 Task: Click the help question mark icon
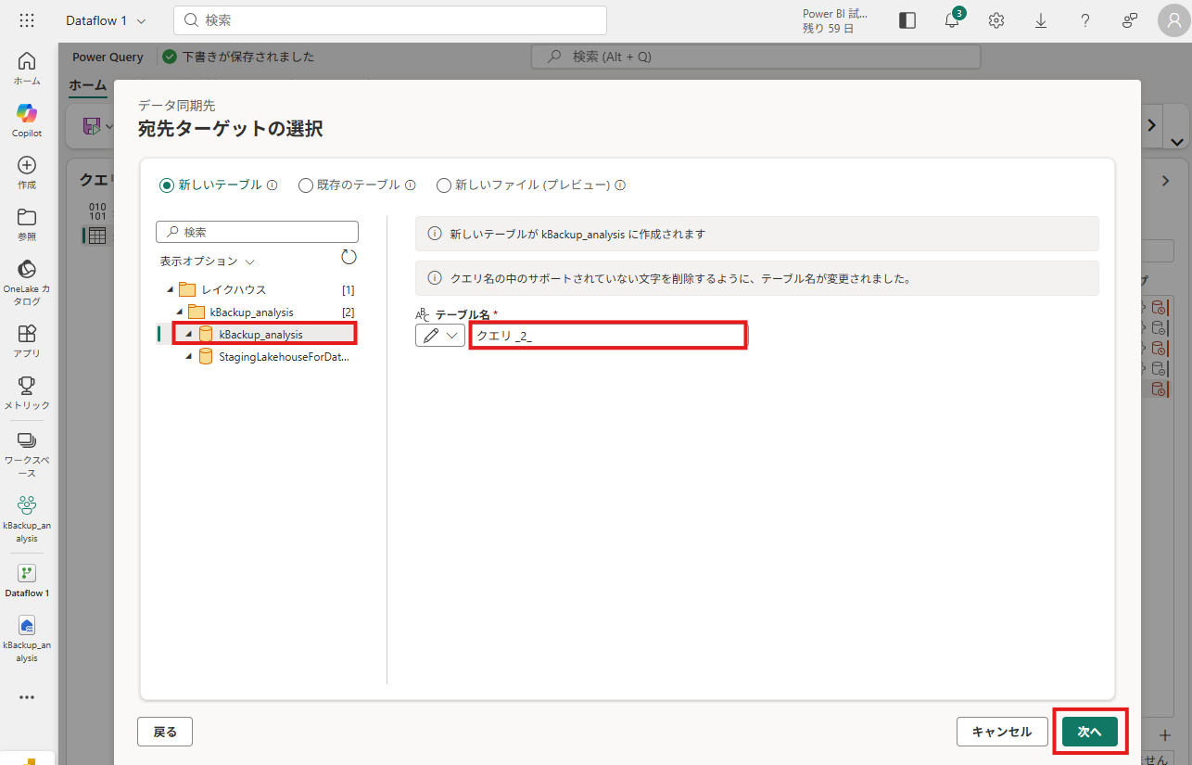(1085, 20)
